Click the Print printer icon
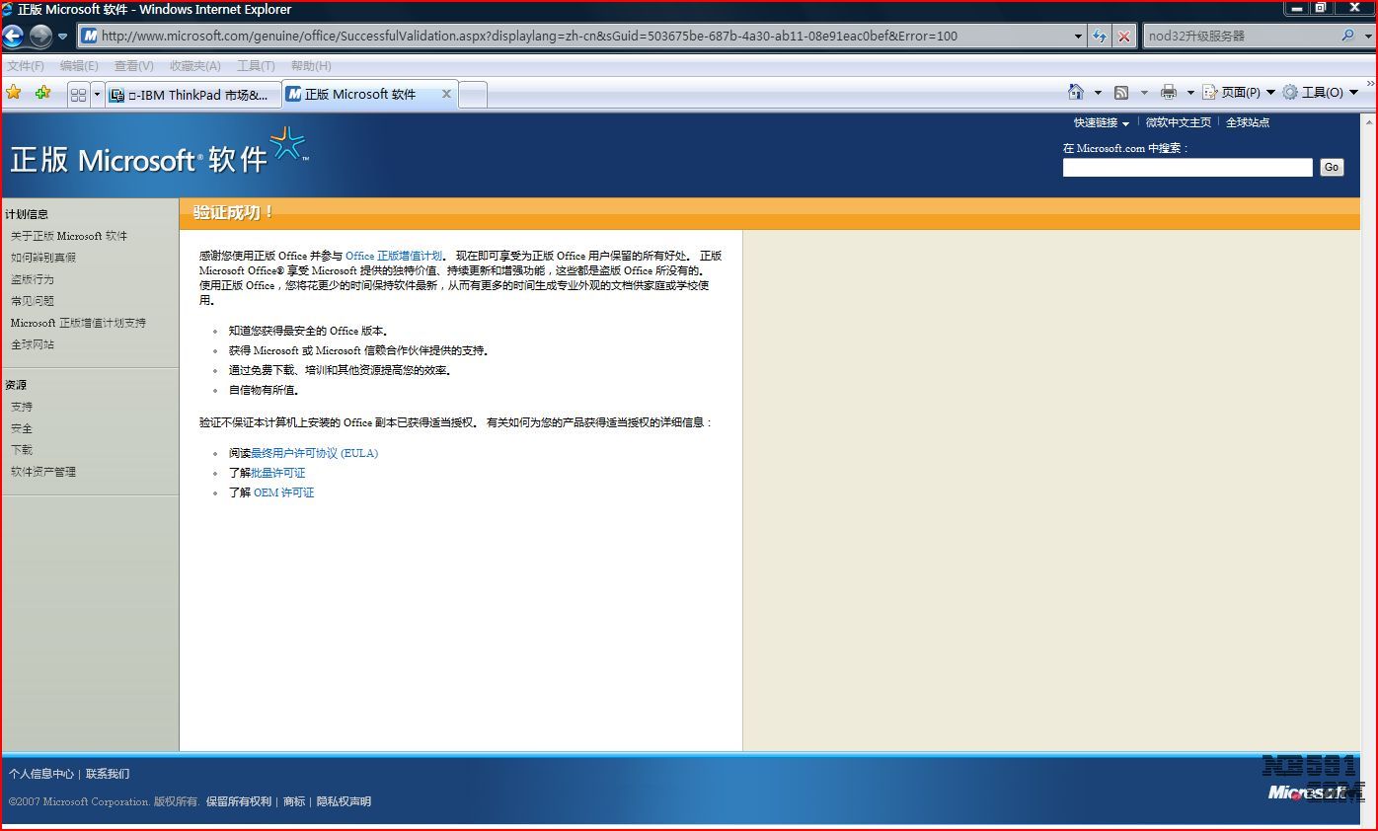Image resolution: width=1378 pixels, height=831 pixels. pyautogui.click(x=1169, y=92)
